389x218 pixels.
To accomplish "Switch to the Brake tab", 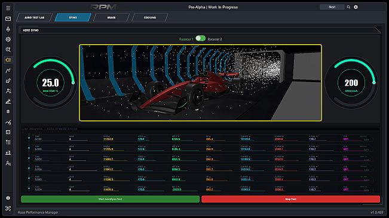I will click(111, 17).
